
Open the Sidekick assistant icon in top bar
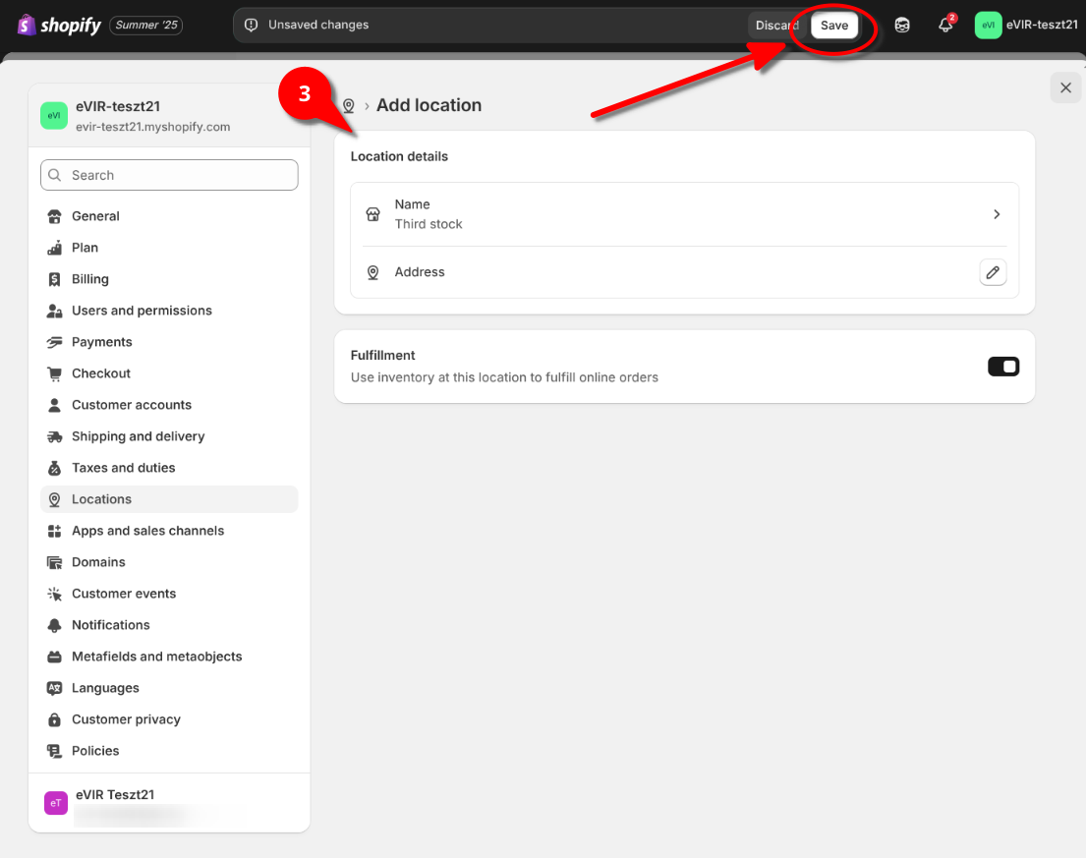(x=901, y=26)
